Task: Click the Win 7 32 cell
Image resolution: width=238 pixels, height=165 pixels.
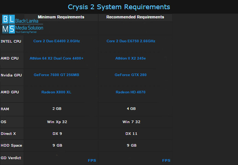Action: (131, 122)
